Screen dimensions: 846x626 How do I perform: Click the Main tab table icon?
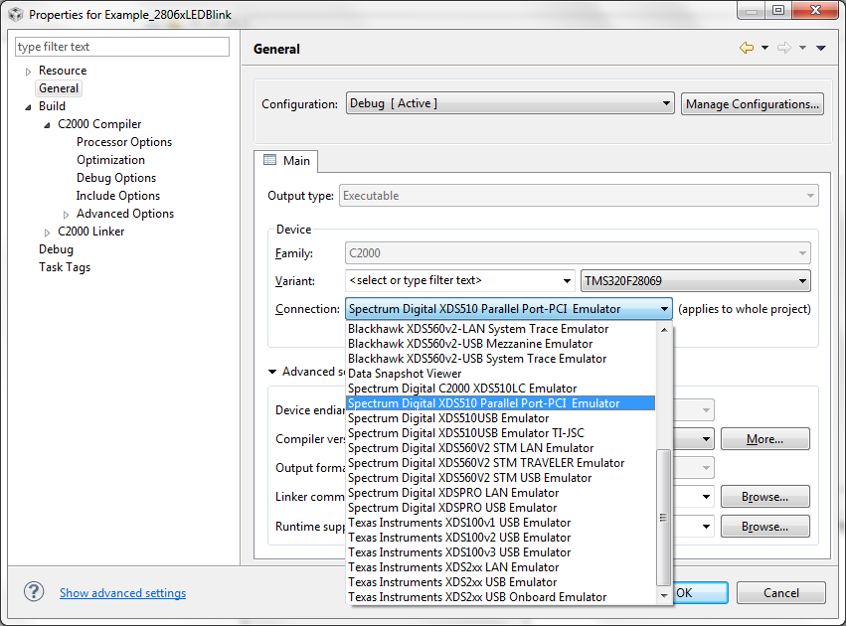pos(269,160)
